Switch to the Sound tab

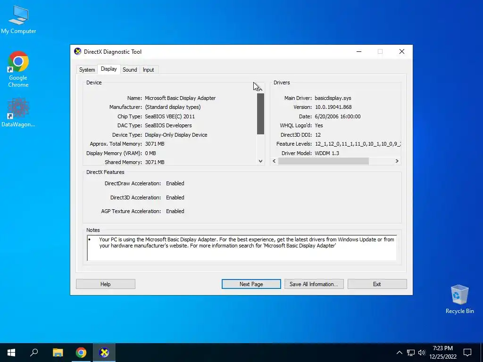pyautogui.click(x=130, y=70)
